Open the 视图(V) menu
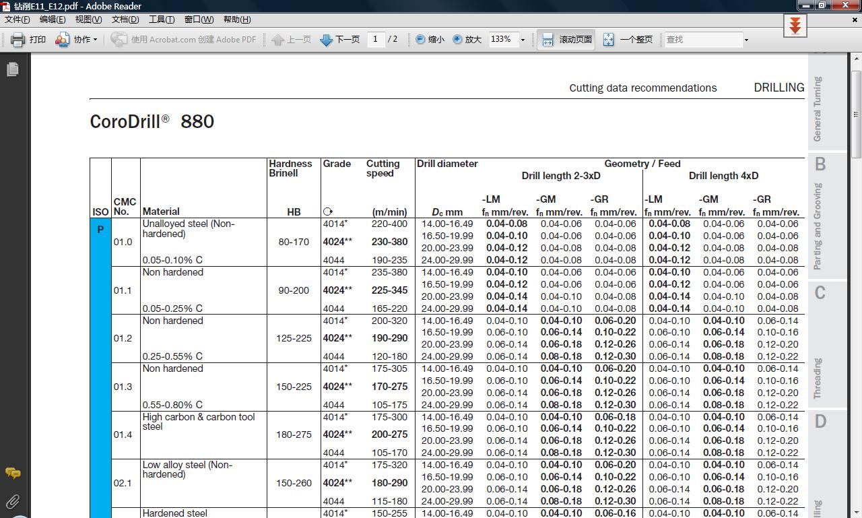Image resolution: width=862 pixels, height=518 pixels. tap(88, 20)
